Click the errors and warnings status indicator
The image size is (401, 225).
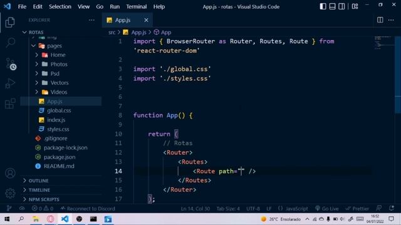(43, 208)
